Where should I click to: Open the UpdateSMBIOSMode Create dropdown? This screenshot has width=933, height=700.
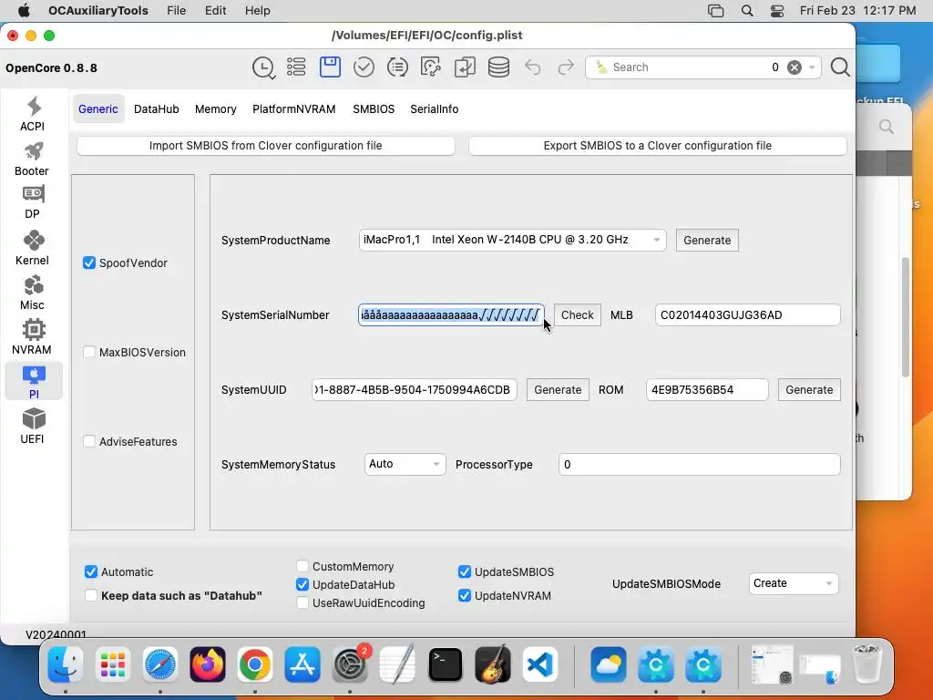click(794, 583)
